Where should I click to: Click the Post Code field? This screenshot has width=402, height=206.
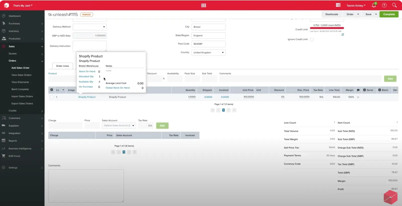209,44
